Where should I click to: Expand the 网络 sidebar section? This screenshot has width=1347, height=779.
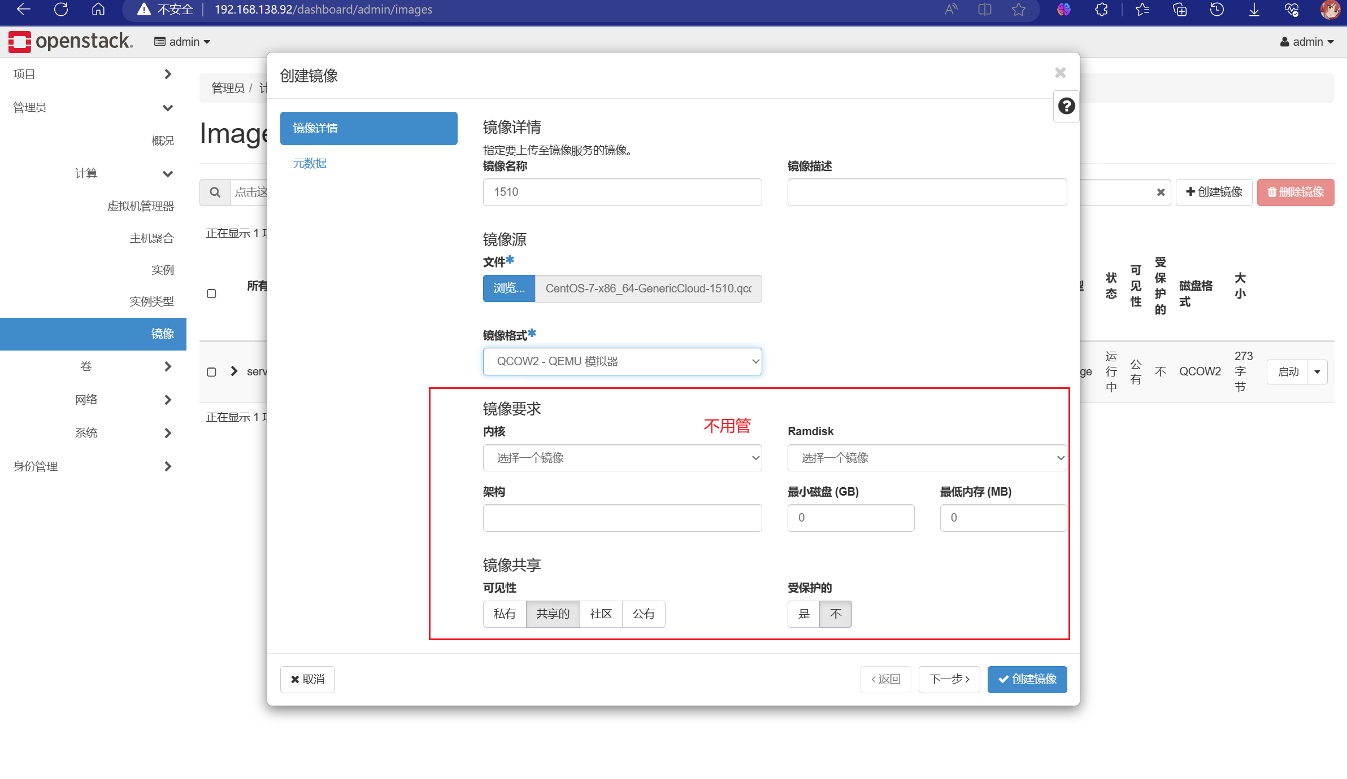[86, 399]
